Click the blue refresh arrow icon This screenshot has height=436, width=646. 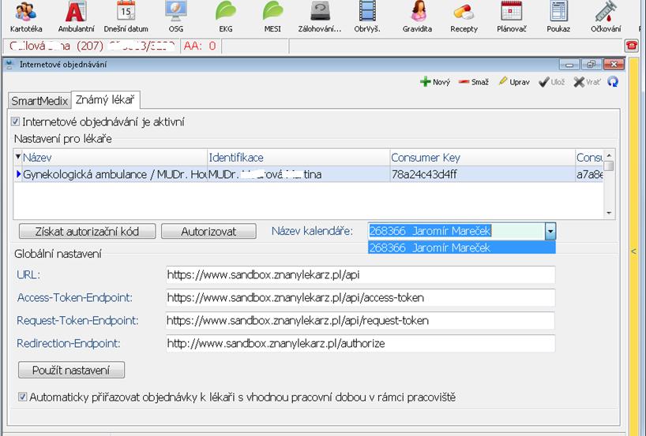(x=613, y=82)
